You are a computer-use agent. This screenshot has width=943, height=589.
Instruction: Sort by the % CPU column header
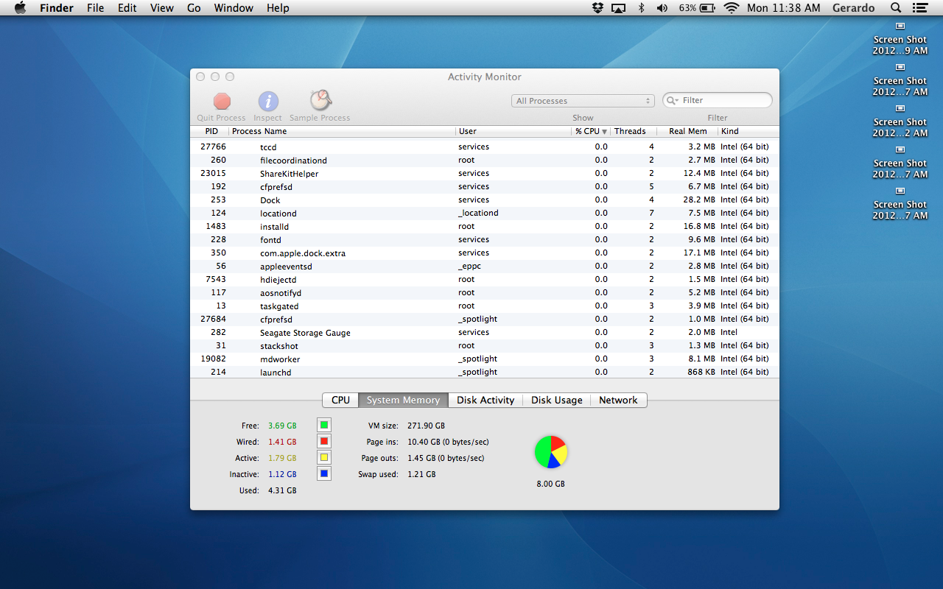point(590,131)
